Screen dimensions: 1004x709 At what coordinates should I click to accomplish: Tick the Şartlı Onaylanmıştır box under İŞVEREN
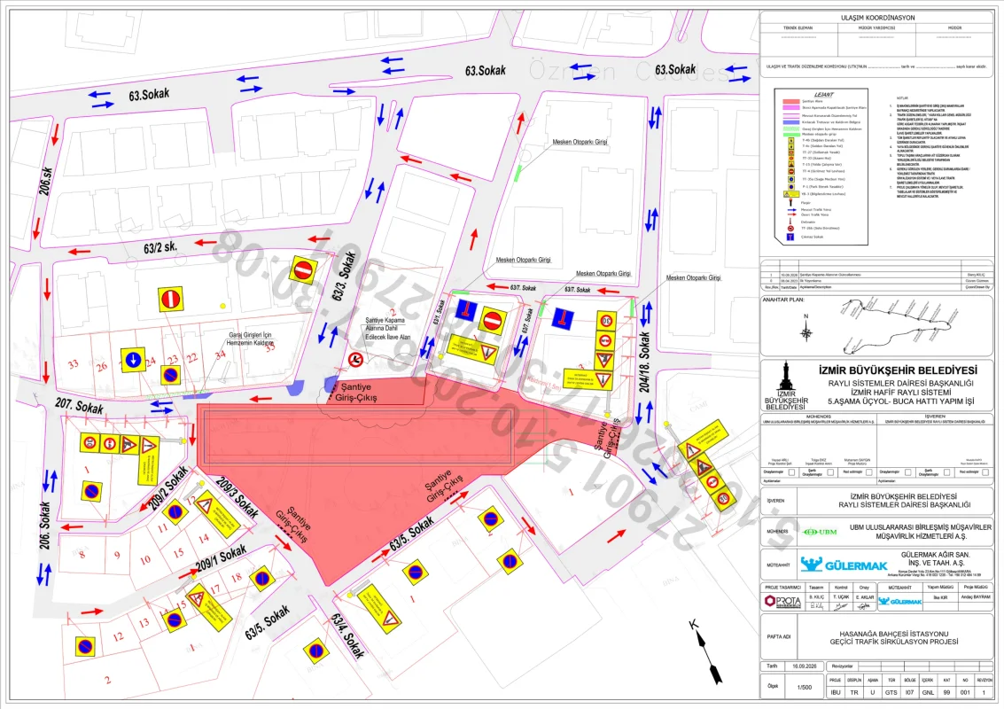click(946, 472)
